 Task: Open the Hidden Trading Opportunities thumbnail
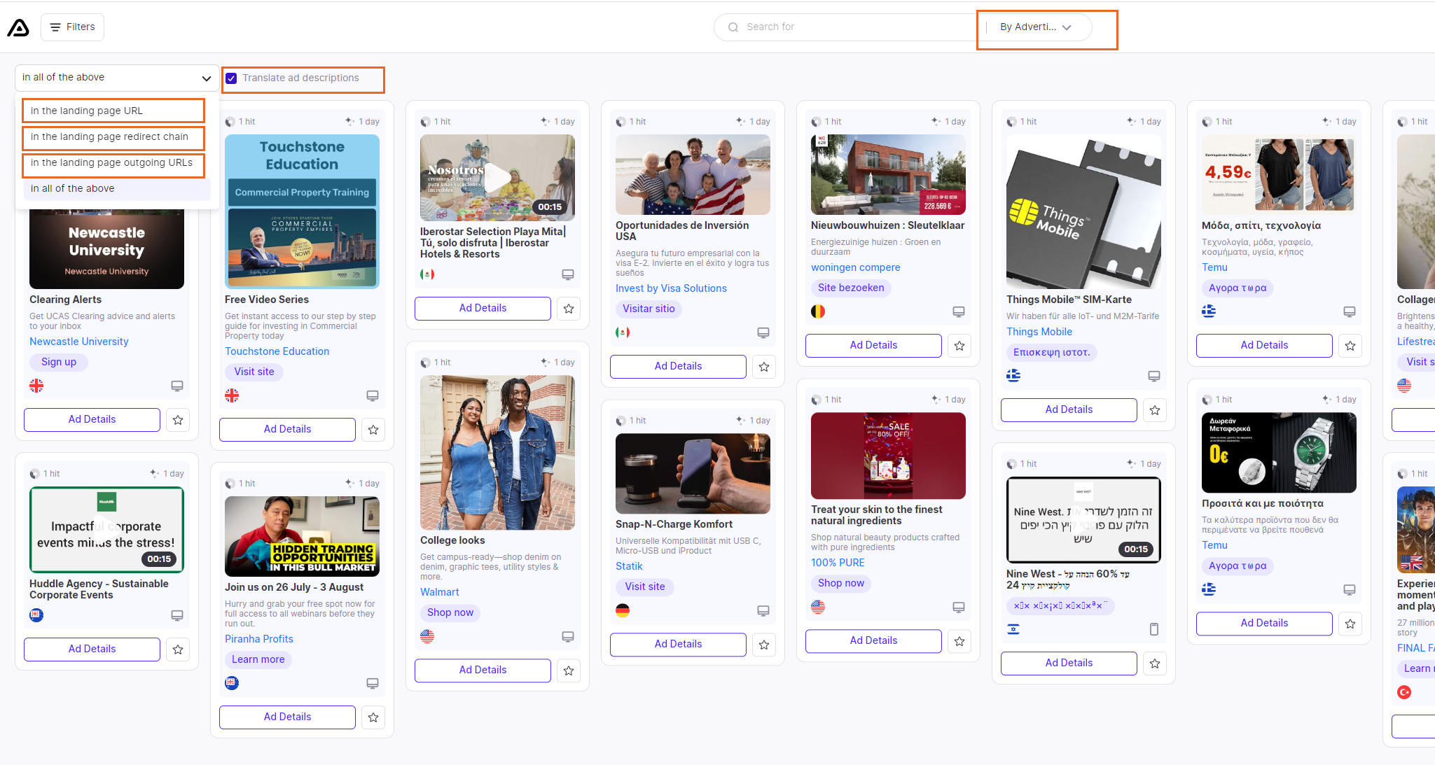click(302, 536)
